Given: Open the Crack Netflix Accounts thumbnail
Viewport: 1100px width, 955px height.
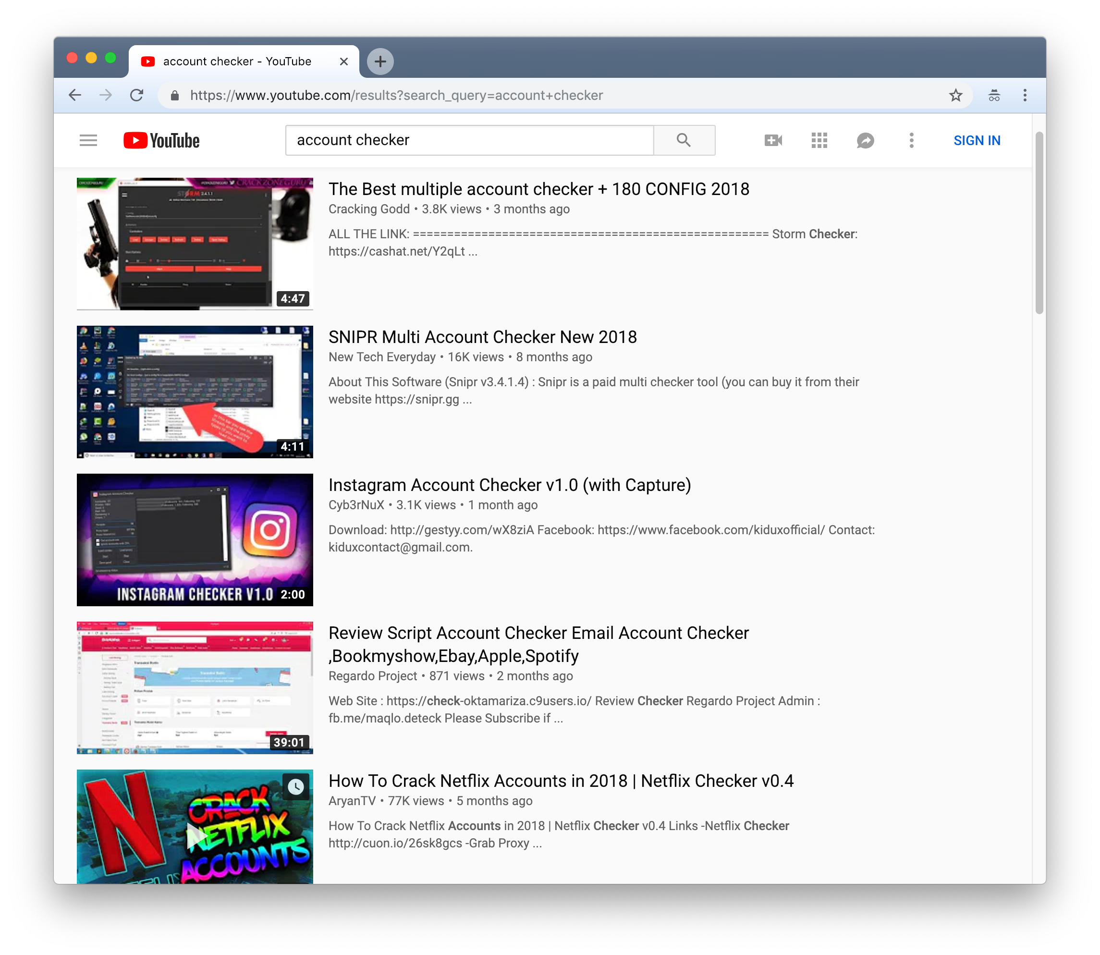Looking at the screenshot, I should [195, 826].
